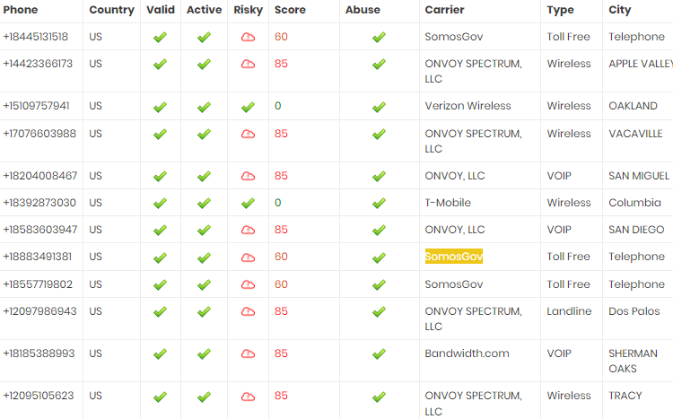Click the Risky cloud icon for +18445131518
This screenshot has width=673, height=419.
pos(248,38)
